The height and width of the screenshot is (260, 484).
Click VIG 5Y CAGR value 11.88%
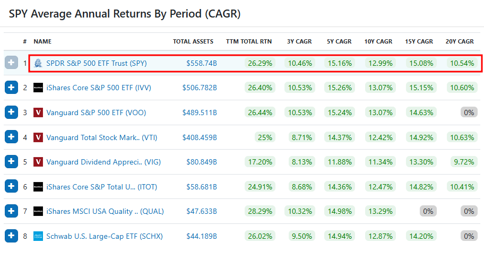click(340, 162)
